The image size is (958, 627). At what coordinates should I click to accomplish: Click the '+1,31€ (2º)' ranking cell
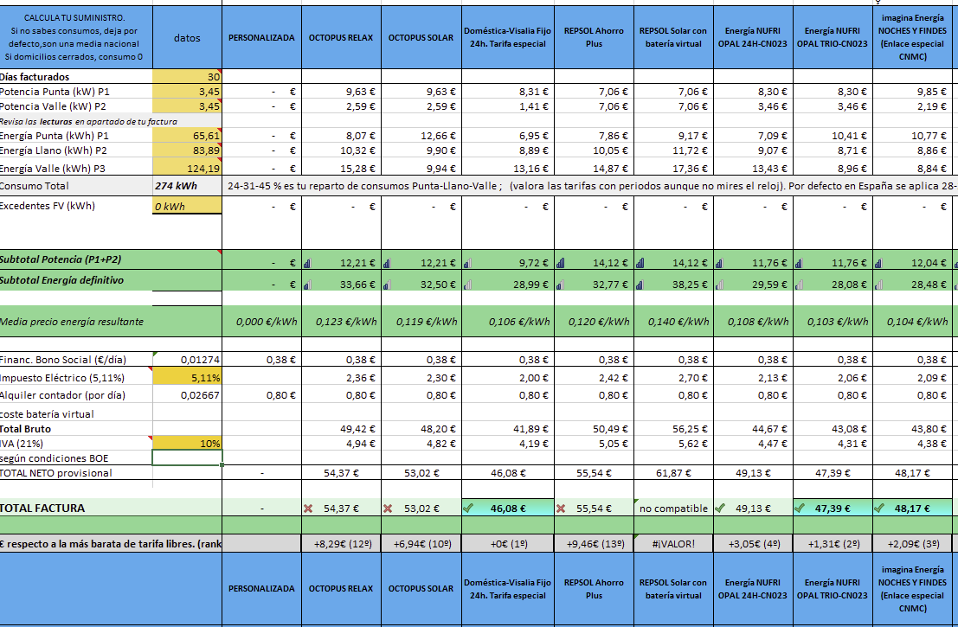833,543
